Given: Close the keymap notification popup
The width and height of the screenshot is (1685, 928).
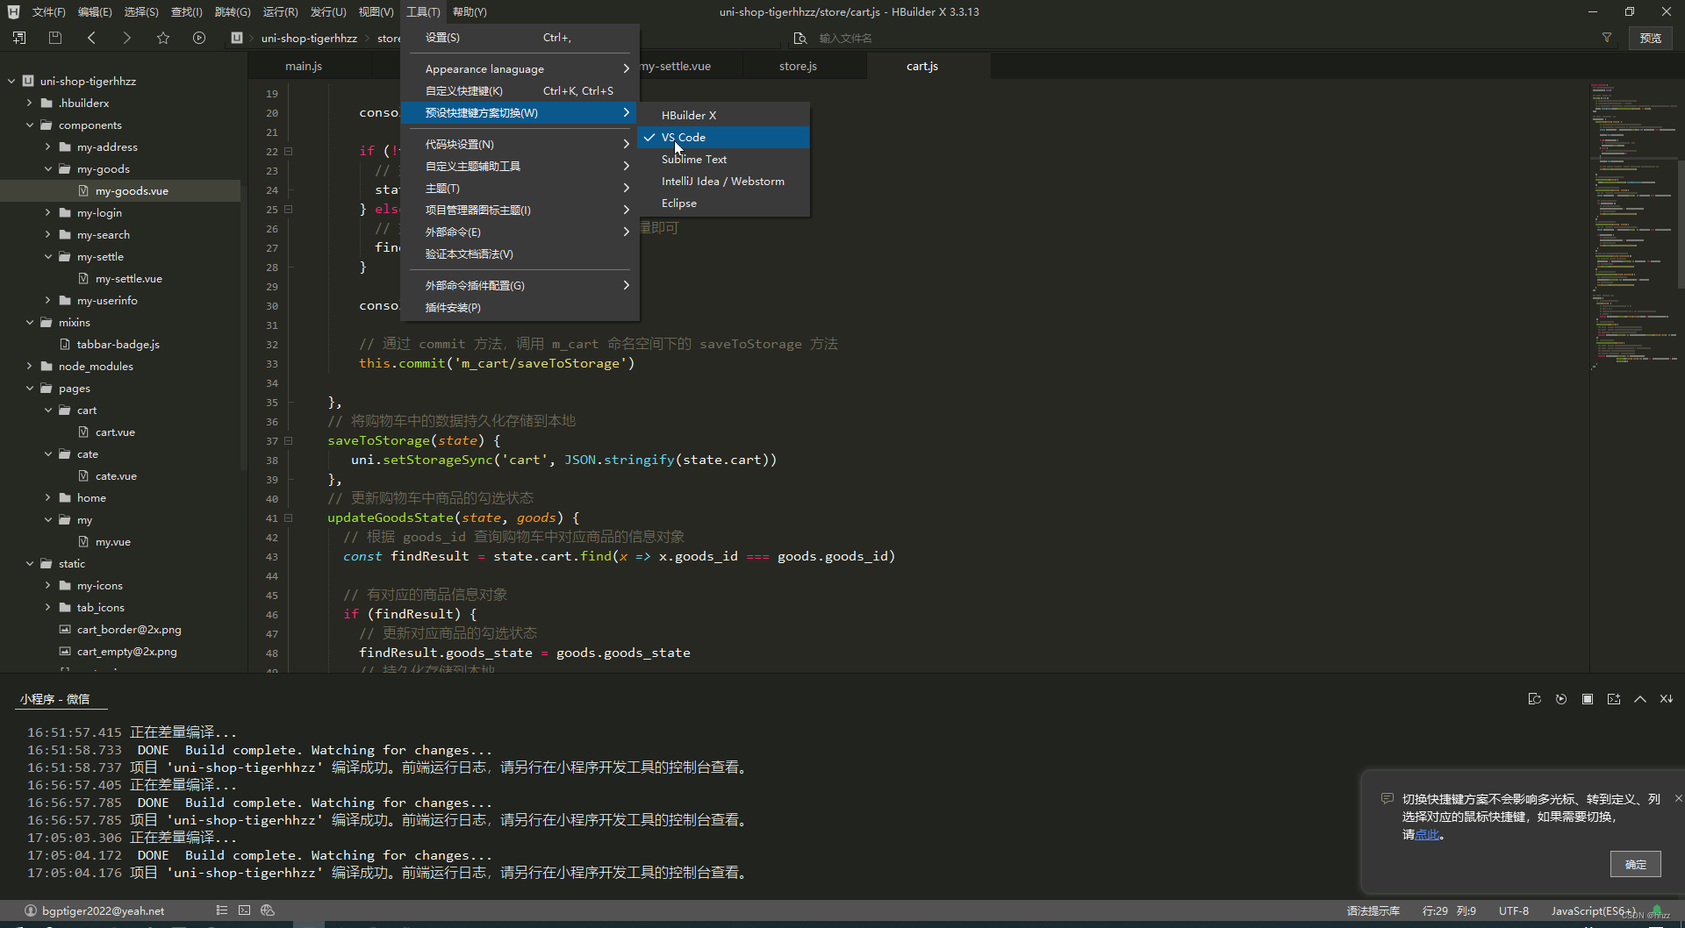Looking at the screenshot, I should 1678,798.
